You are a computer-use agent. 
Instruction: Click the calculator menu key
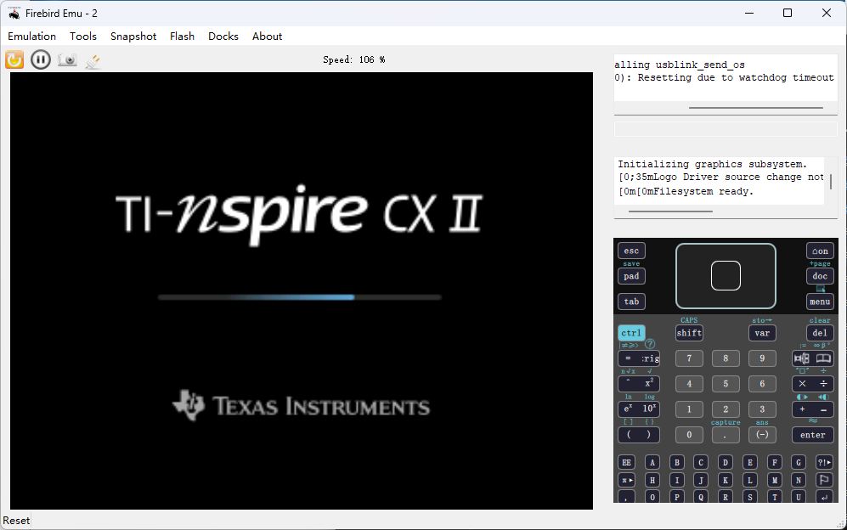point(820,302)
